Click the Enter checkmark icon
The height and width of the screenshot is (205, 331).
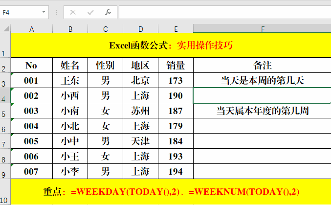[x=90, y=12]
